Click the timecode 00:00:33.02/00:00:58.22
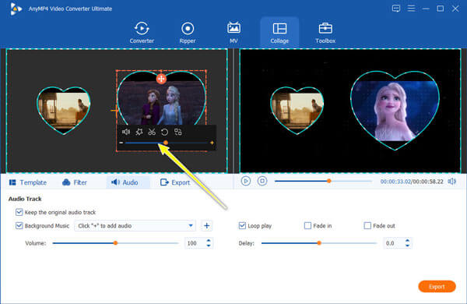 [412, 182]
